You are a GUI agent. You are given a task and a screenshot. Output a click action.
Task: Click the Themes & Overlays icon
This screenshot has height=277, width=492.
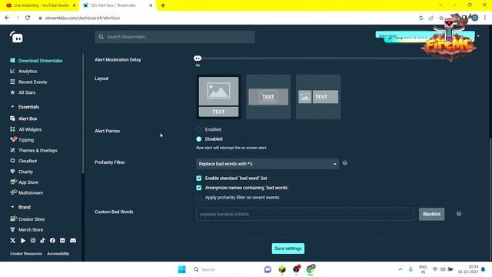click(12, 151)
